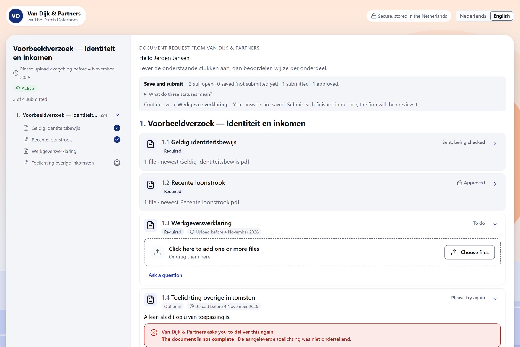Collapse the 1.4 Toelichting overige inkomsten card chevron
This screenshot has height=347, width=520.
[x=495, y=299]
